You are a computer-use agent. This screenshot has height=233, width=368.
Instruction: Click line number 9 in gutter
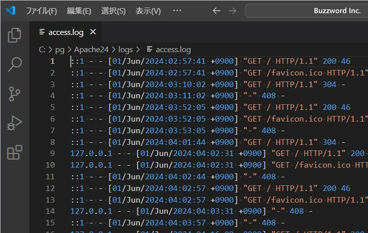tap(53, 153)
